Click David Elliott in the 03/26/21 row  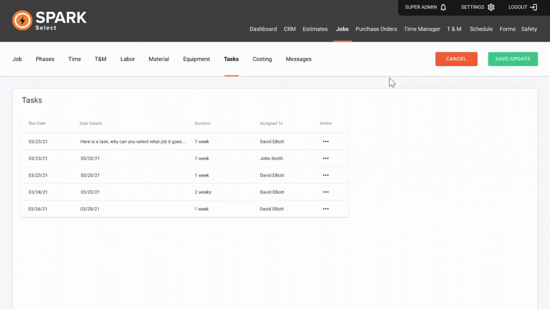coord(272,209)
